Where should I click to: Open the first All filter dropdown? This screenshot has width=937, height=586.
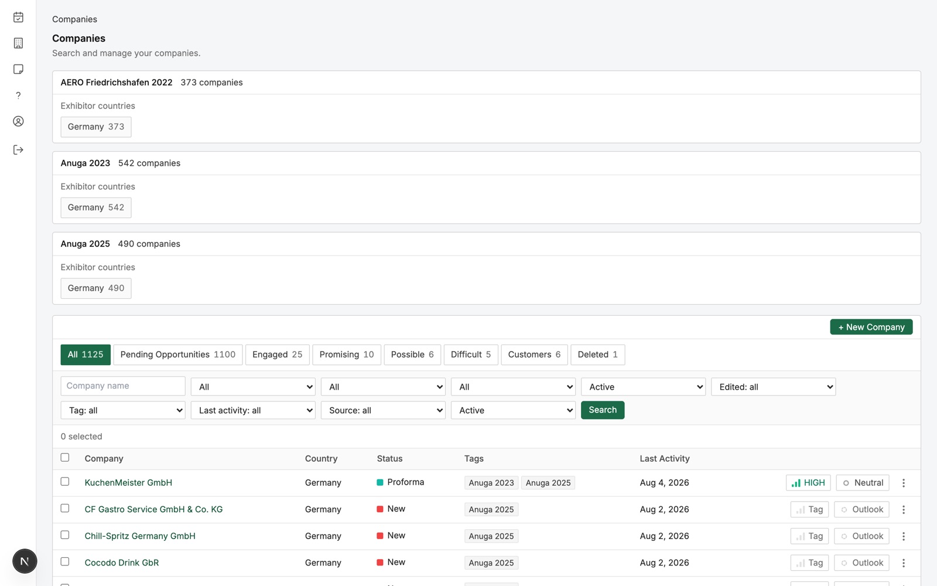tap(253, 387)
